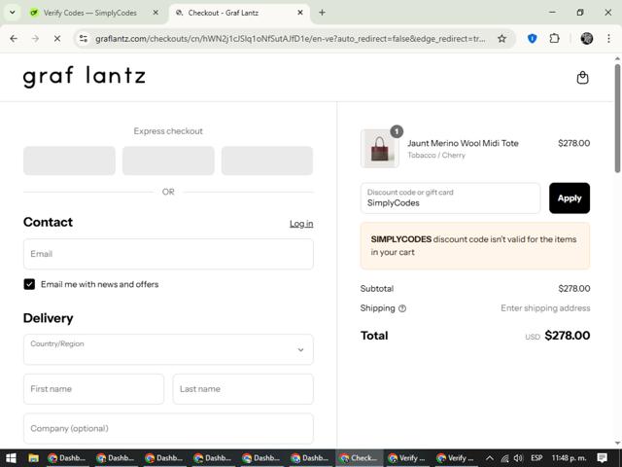Click the browser address bar URL

[x=290, y=39]
